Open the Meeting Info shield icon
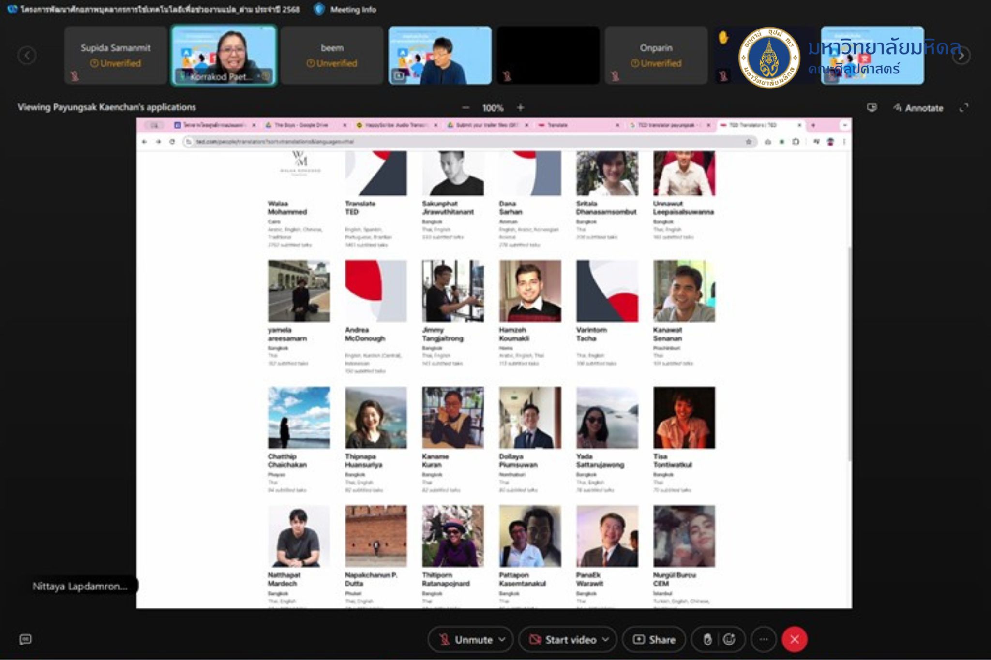Image resolution: width=991 pixels, height=660 pixels. pos(319,9)
